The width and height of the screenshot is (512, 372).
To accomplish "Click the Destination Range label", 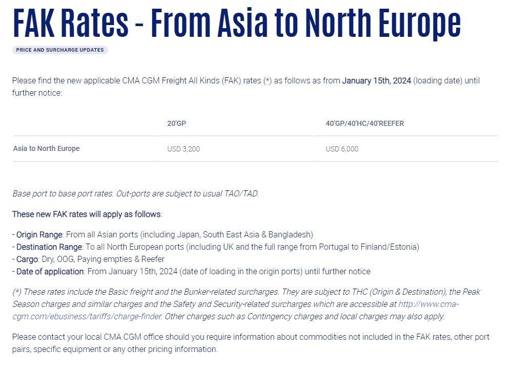I will pyautogui.click(x=50, y=247).
